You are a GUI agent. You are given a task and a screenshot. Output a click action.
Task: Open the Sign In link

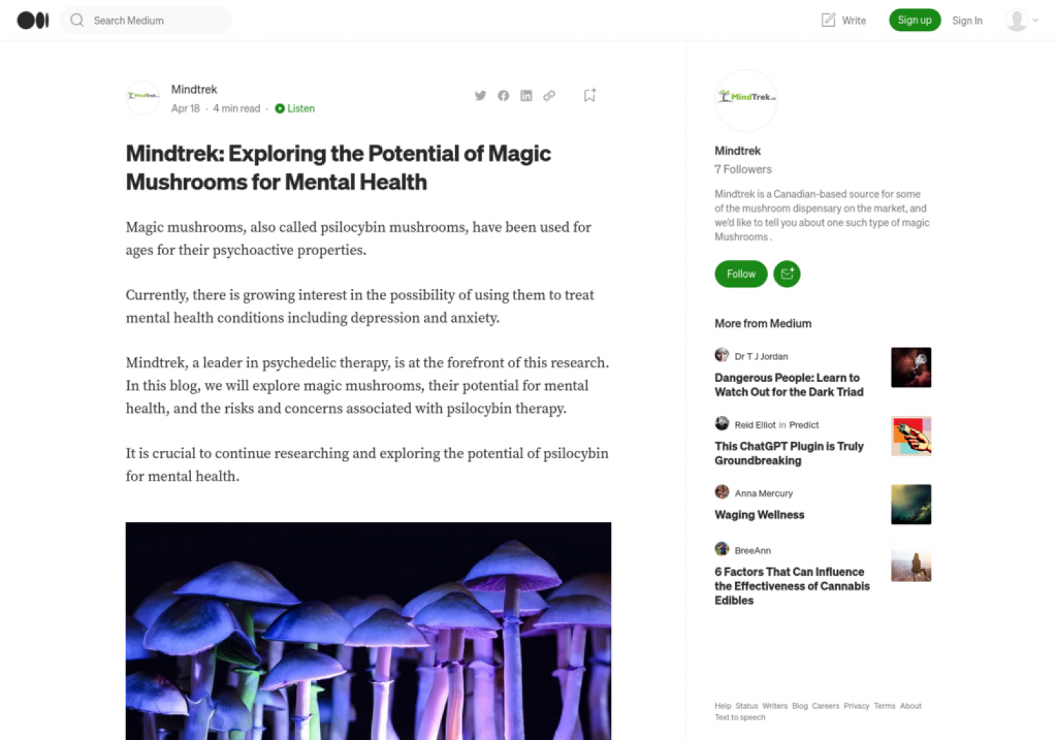[967, 20]
